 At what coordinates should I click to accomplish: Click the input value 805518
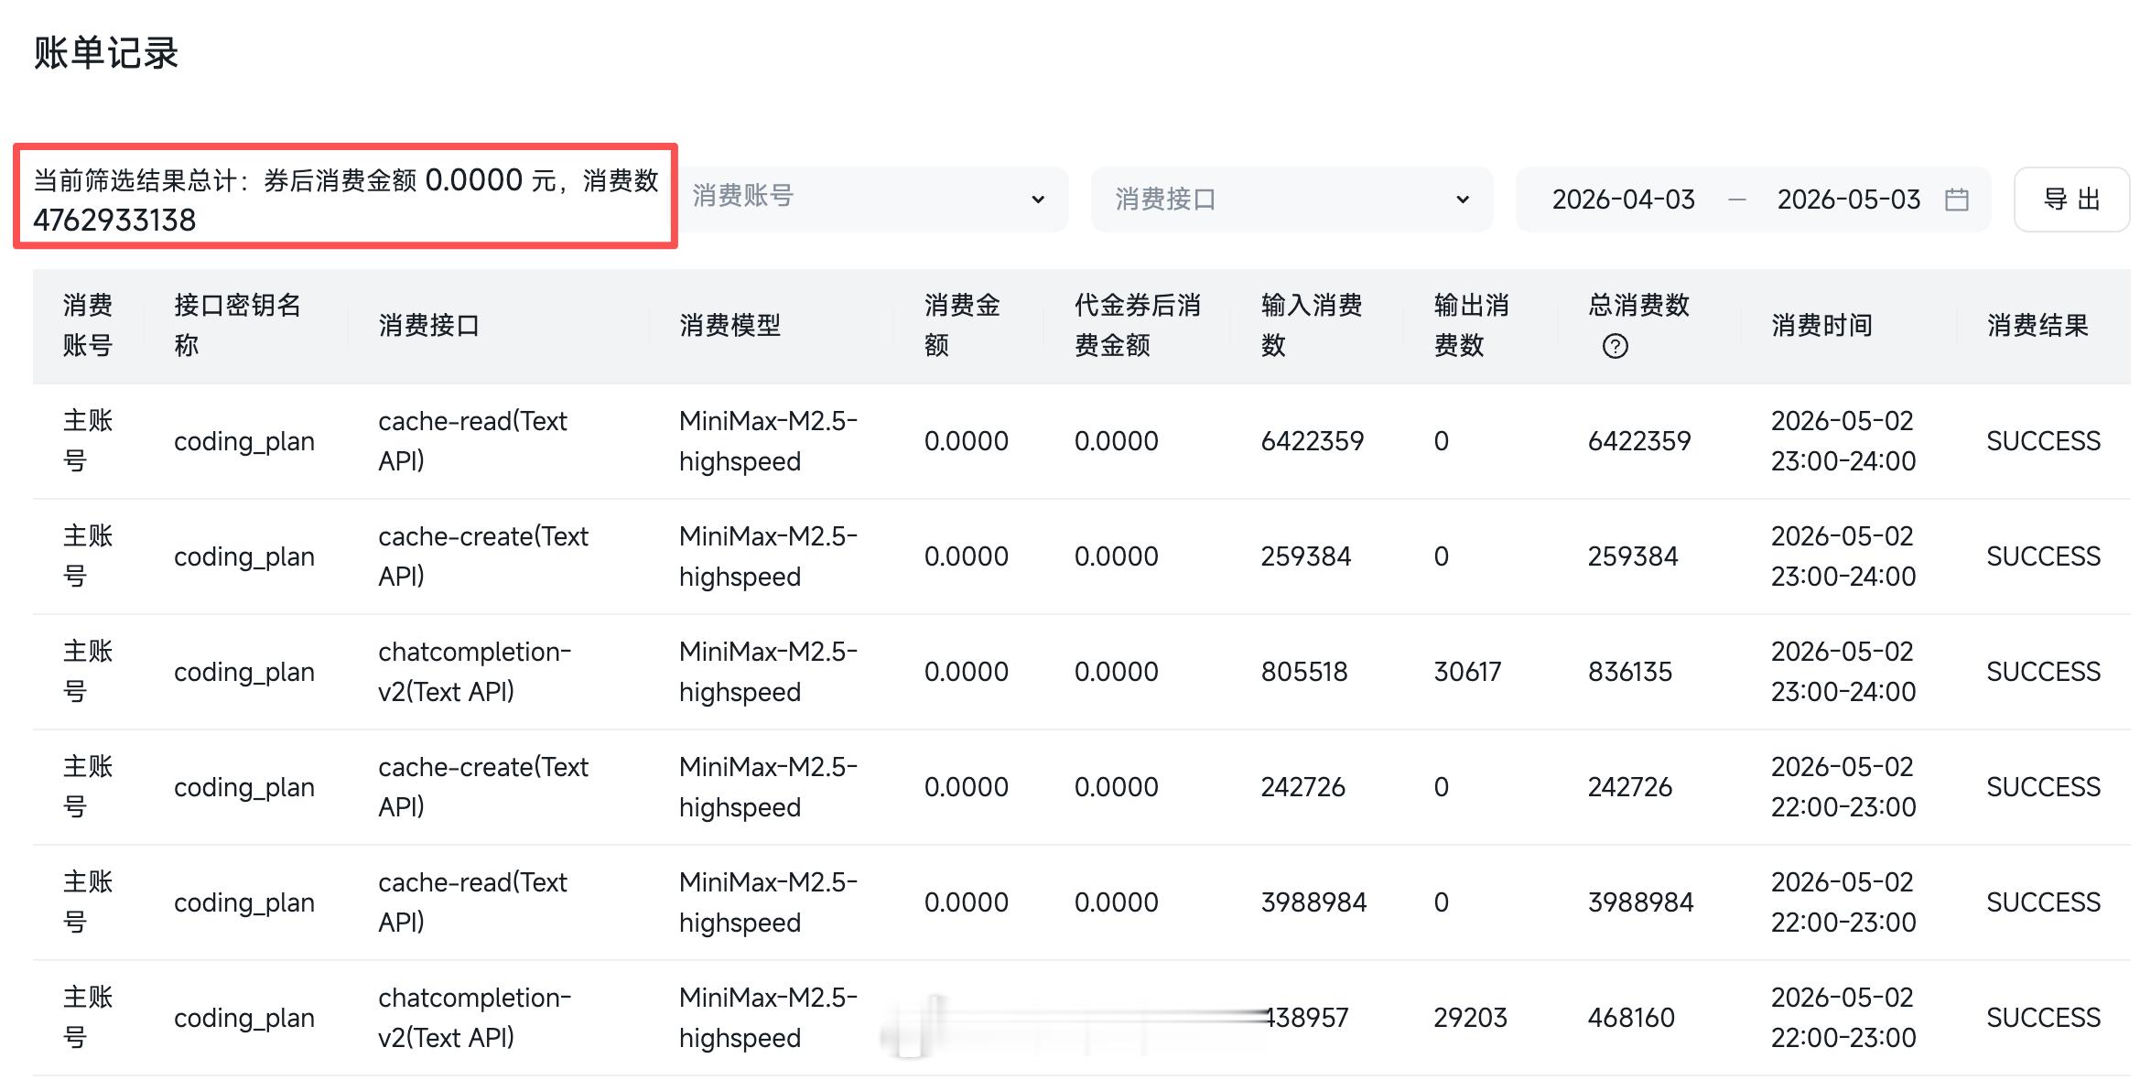coord(1304,672)
